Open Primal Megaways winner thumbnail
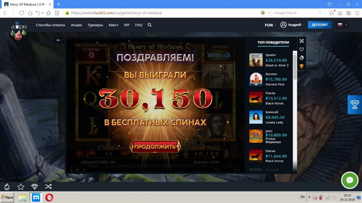362x203 pixels. click(256, 136)
